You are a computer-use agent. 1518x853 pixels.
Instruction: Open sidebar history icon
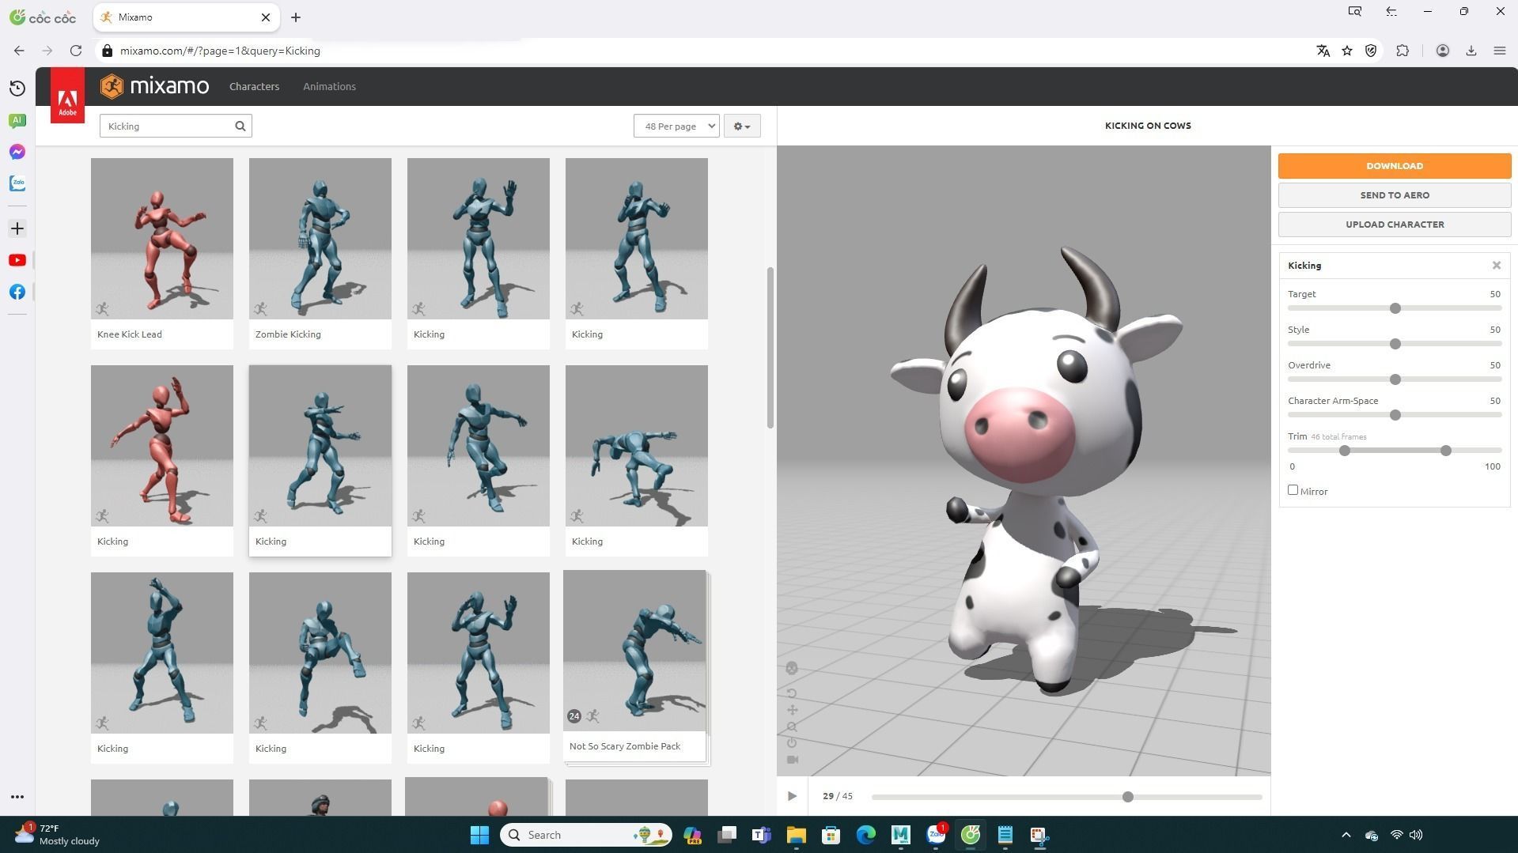pyautogui.click(x=17, y=89)
